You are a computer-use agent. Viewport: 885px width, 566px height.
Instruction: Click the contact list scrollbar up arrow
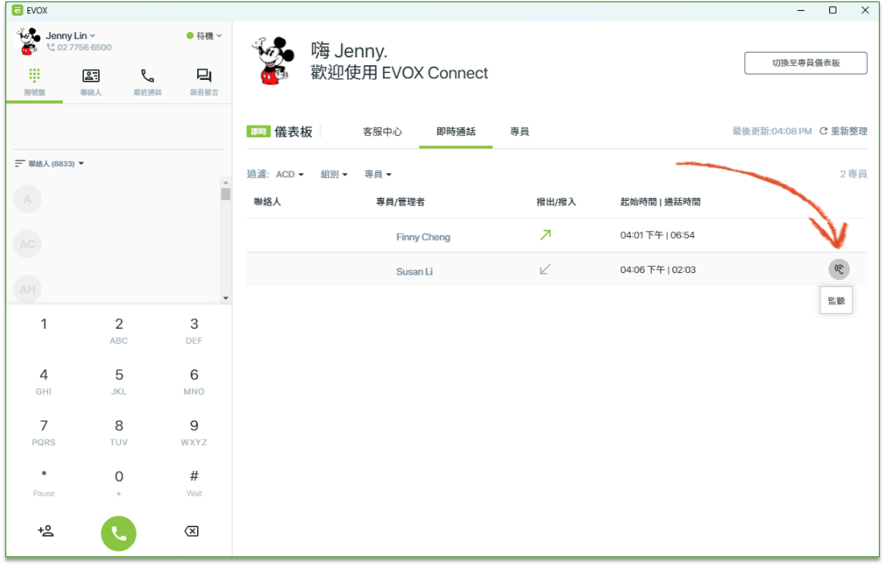point(226,182)
